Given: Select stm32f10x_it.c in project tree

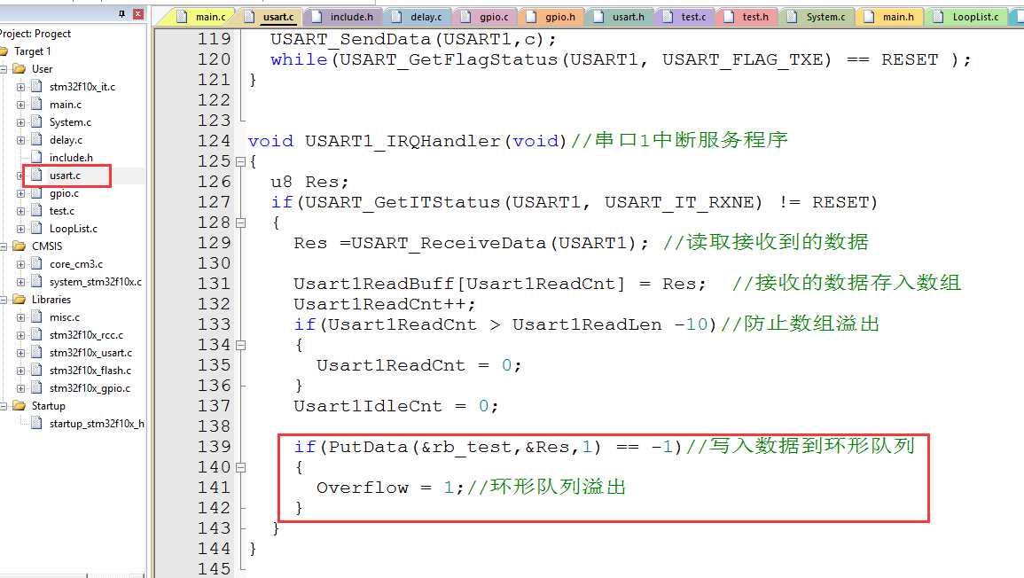Looking at the screenshot, I should point(82,87).
